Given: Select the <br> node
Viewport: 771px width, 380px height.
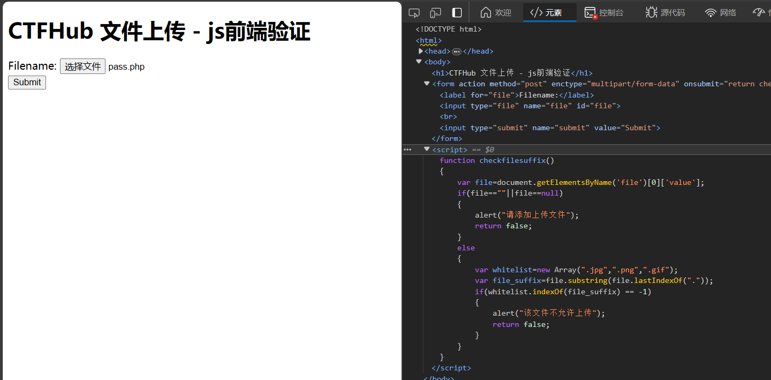Looking at the screenshot, I should click(448, 117).
